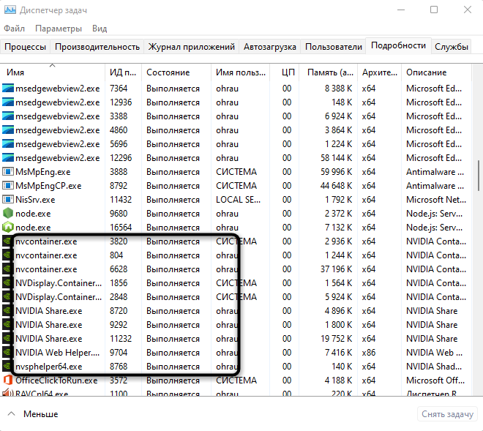This screenshot has width=483, height=431.
Task: Click icon of msedgewebview2.exe PID 5696
Action: [8, 144]
